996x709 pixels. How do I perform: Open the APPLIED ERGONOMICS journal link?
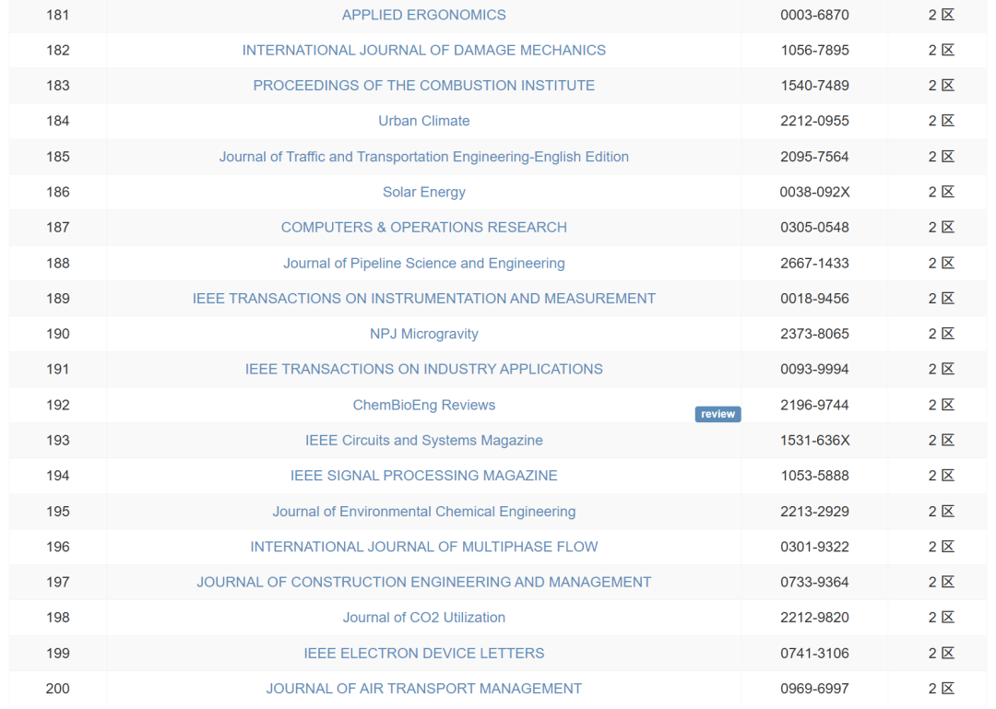click(x=423, y=15)
